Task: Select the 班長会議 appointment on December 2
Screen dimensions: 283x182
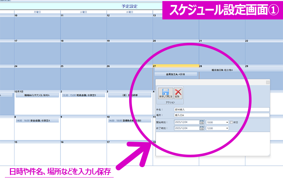Action: click(x=83, y=95)
